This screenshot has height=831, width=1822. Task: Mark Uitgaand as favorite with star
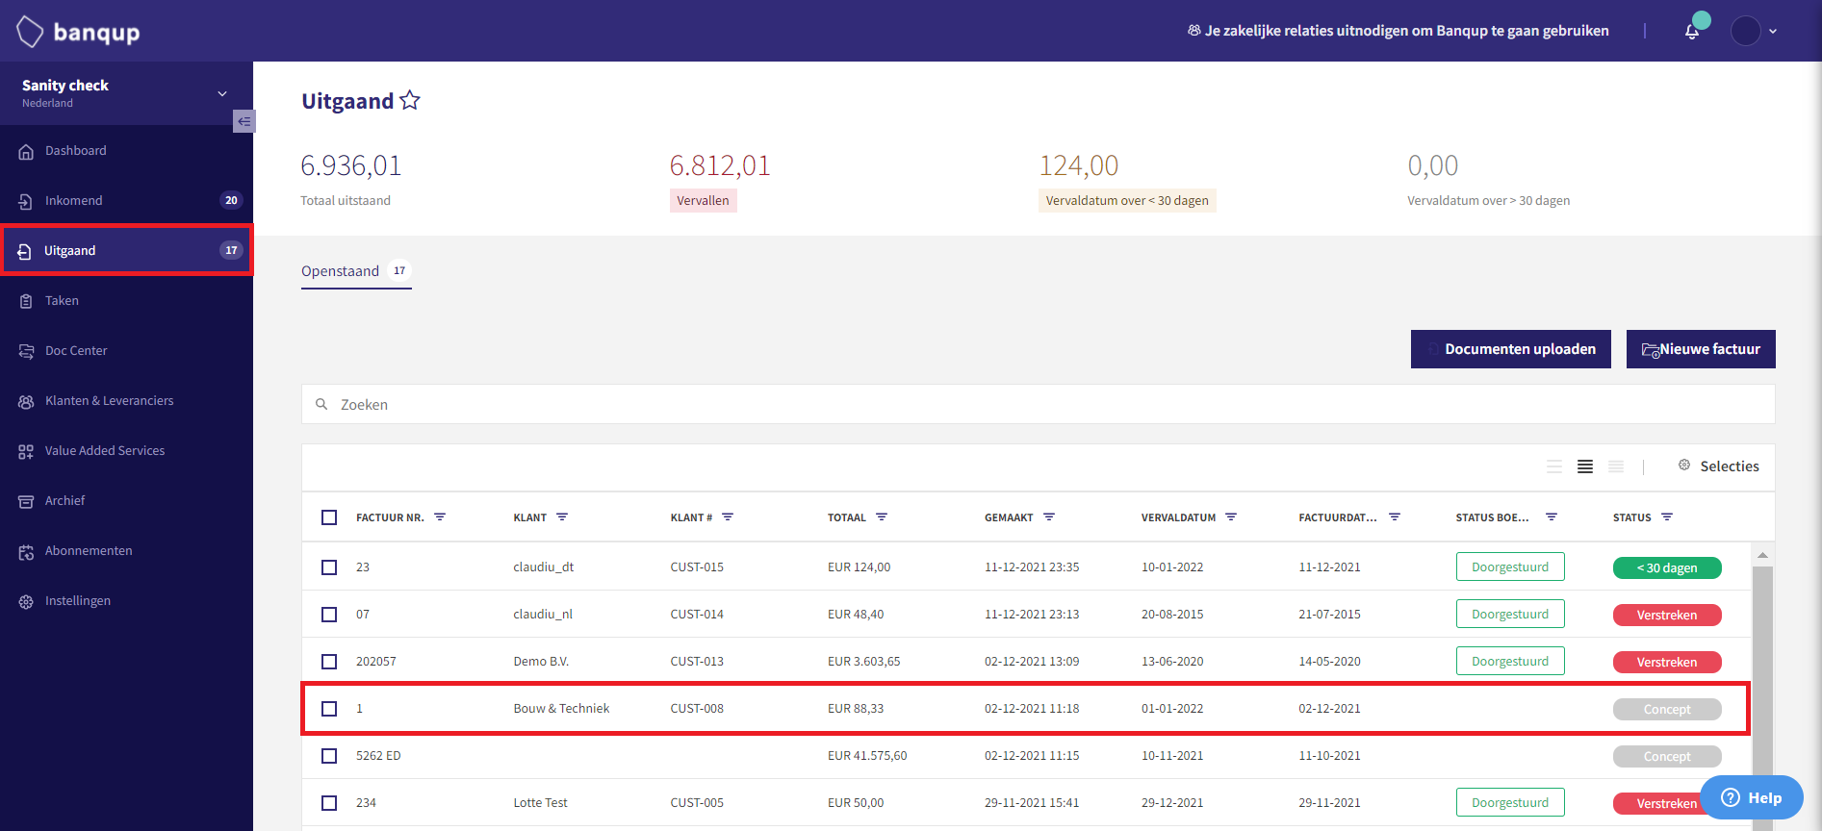click(410, 100)
